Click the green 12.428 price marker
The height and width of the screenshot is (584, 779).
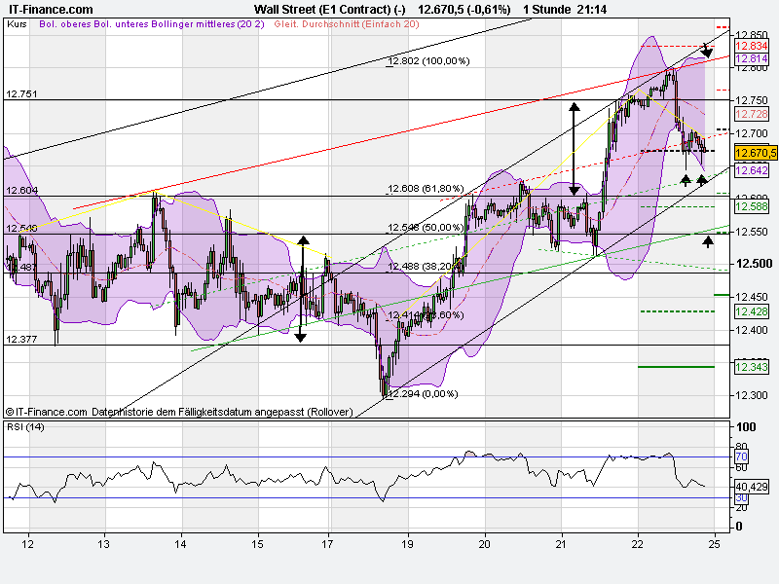tap(753, 310)
